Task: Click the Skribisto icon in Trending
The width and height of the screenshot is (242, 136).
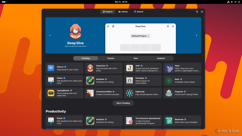Action: 90,81
